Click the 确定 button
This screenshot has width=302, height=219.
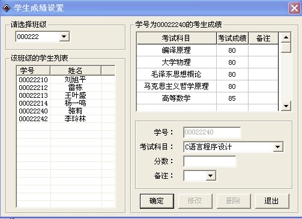pos(157,201)
